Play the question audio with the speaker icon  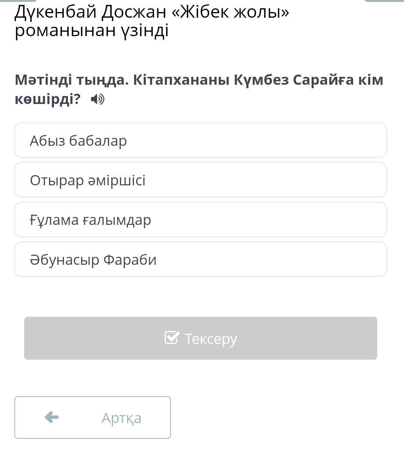97,99
